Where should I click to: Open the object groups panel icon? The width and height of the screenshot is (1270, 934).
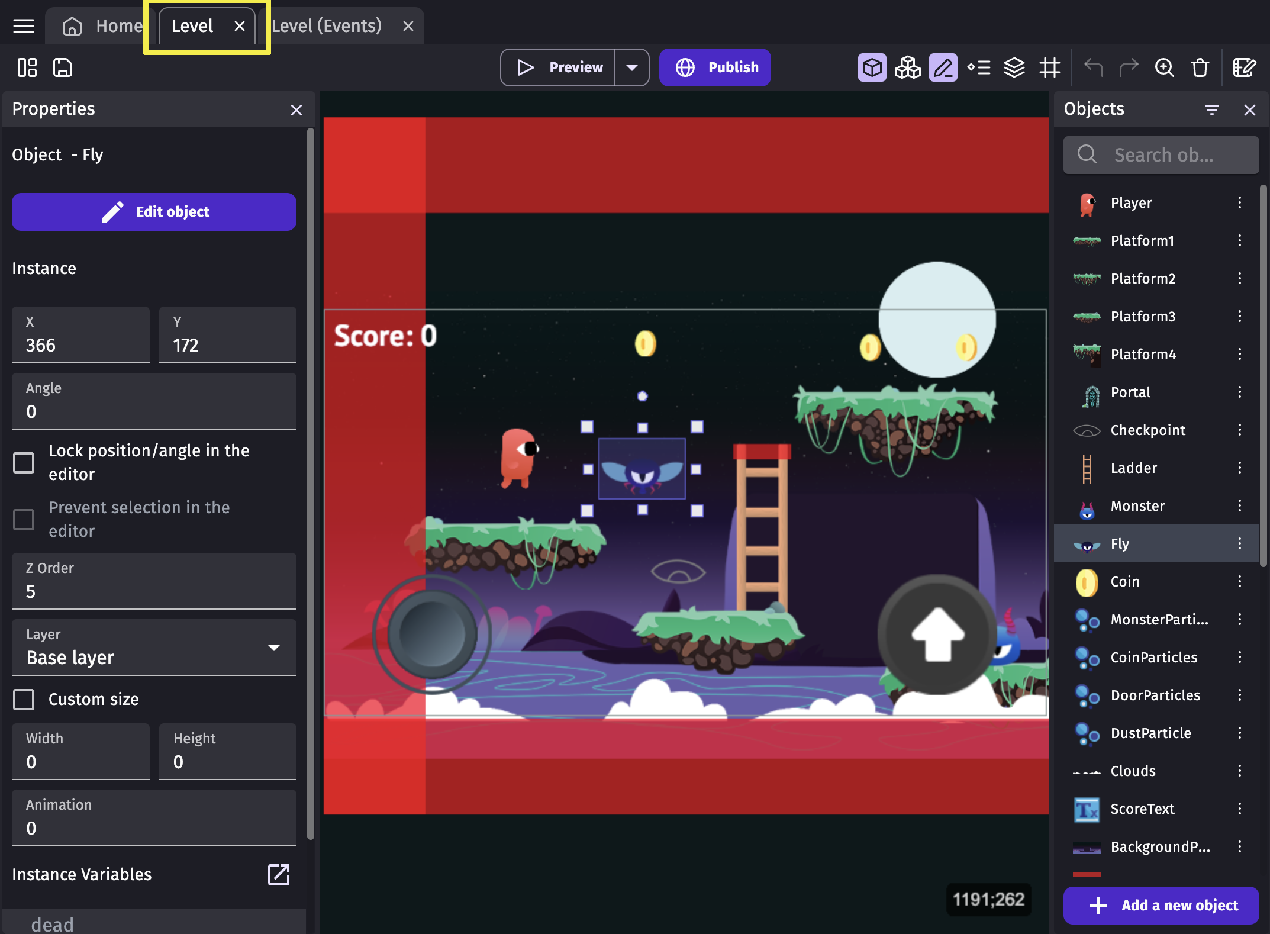(x=907, y=67)
